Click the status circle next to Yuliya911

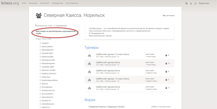pos(40,43)
